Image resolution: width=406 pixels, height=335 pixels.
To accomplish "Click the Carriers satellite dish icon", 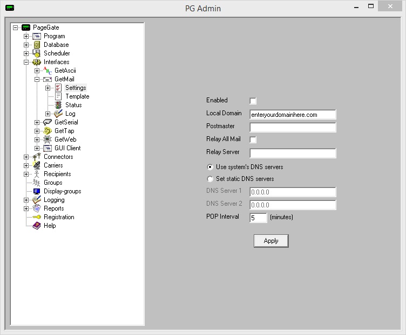I will 37,165.
